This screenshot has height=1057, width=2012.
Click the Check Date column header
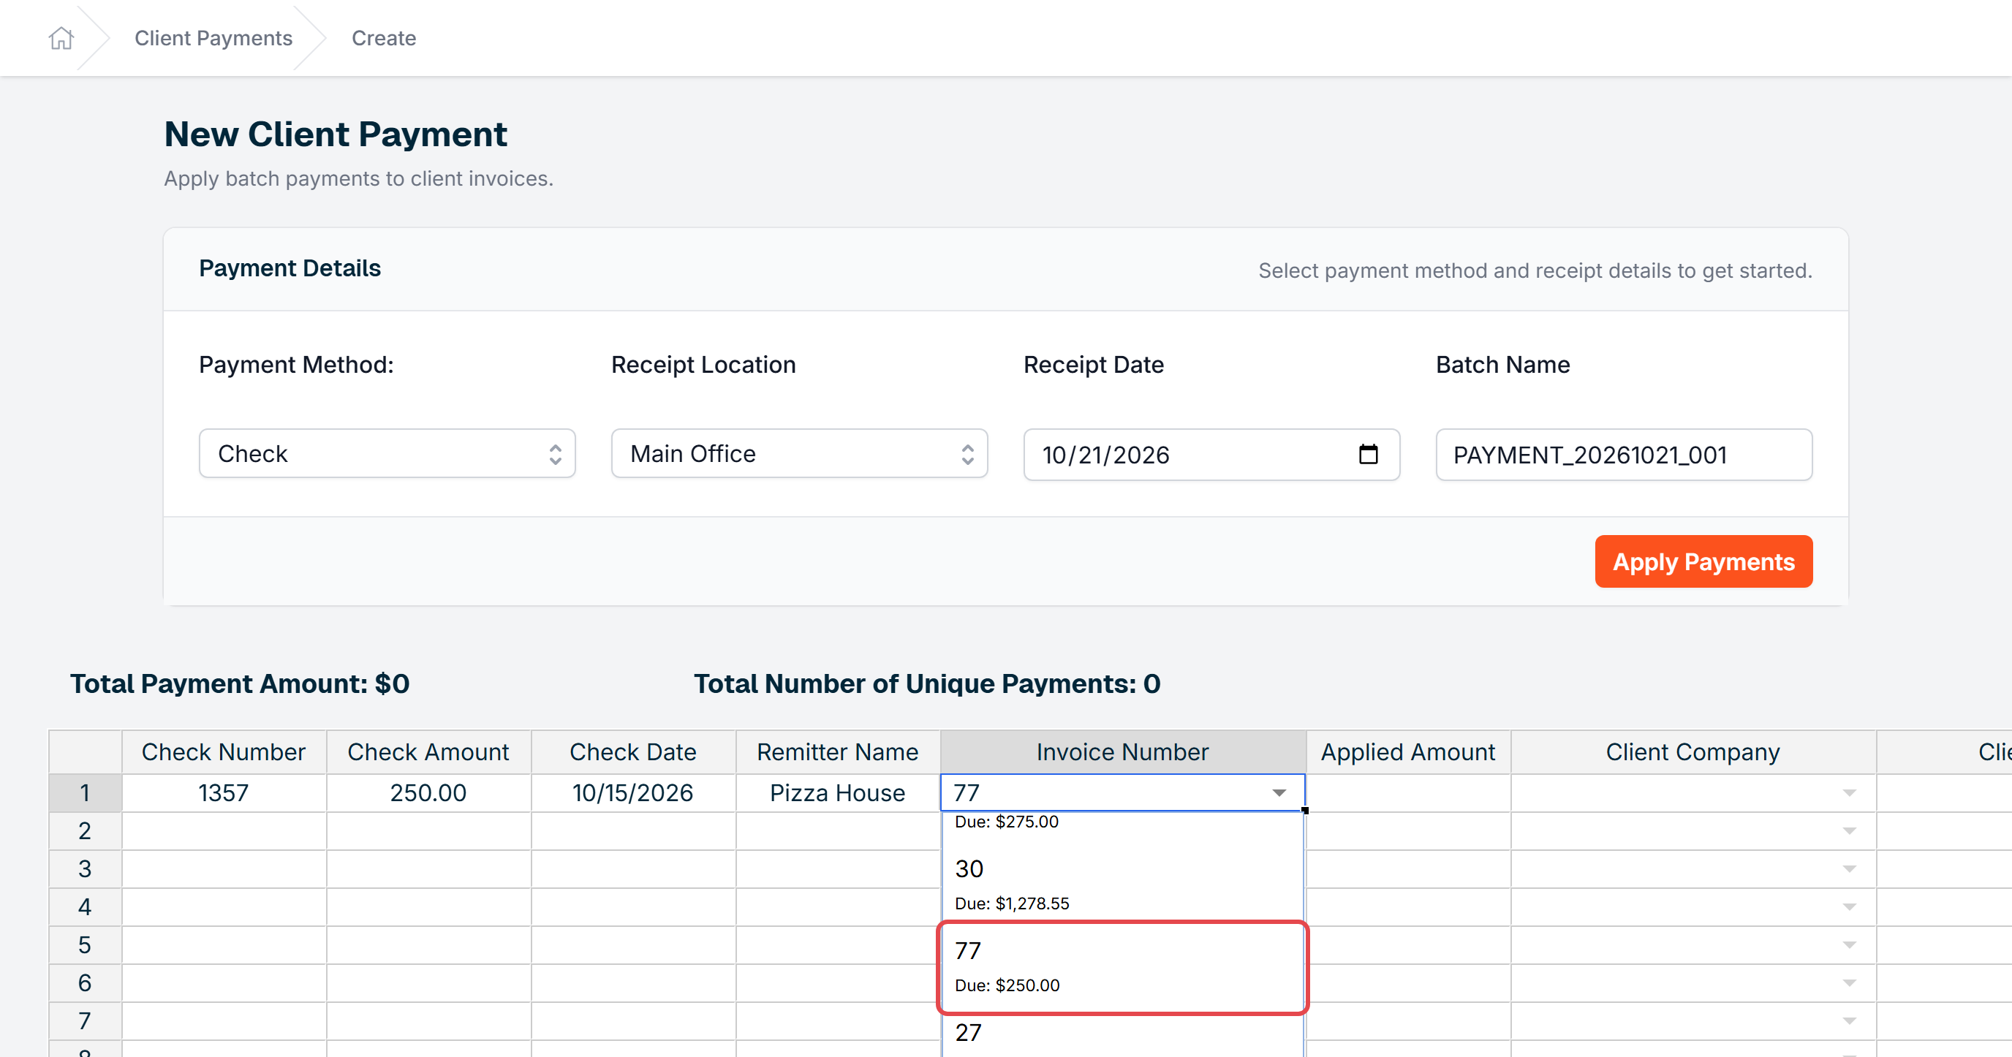(633, 751)
